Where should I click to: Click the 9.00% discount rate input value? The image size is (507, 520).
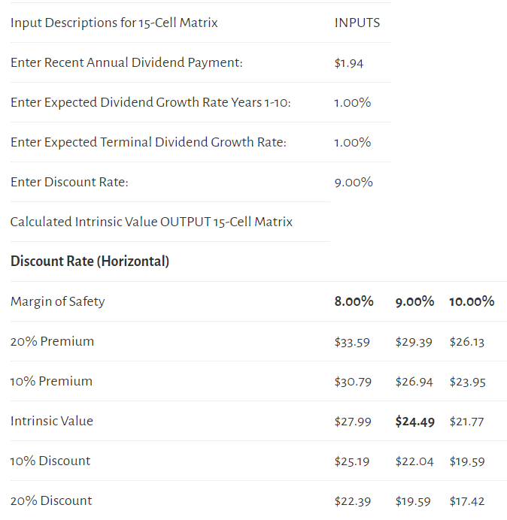tap(354, 182)
